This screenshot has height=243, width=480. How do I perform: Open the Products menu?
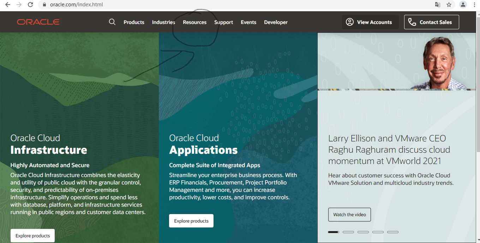click(x=134, y=22)
